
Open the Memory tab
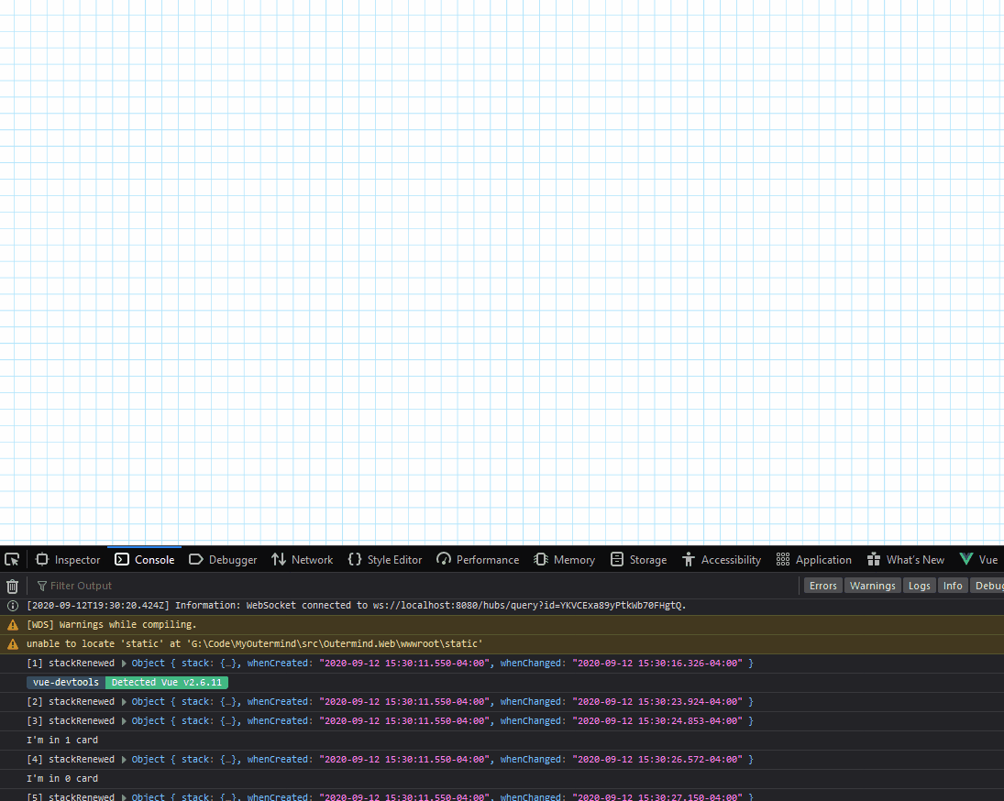pos(564,560)
